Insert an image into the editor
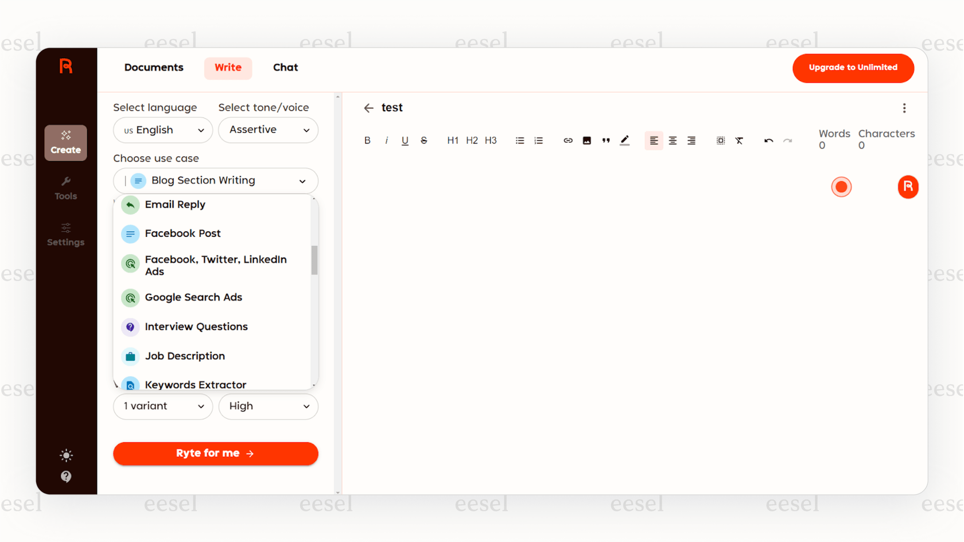Screen dimensions: 964x542 point(586,140)
